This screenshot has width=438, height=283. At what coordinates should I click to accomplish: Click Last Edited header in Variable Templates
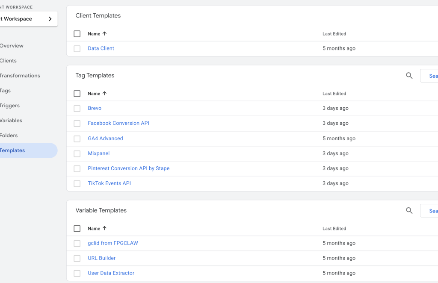[334, 229]
